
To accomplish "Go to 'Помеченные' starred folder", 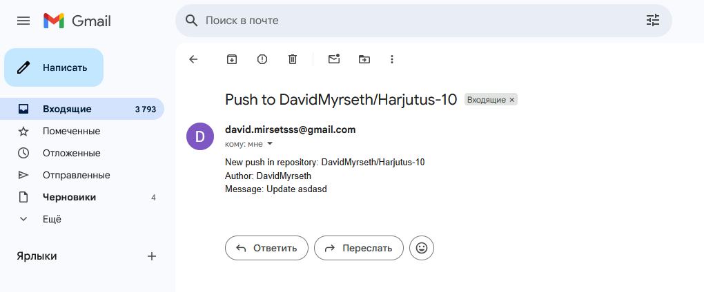I will pyautogui.click(x=71, y=131).
